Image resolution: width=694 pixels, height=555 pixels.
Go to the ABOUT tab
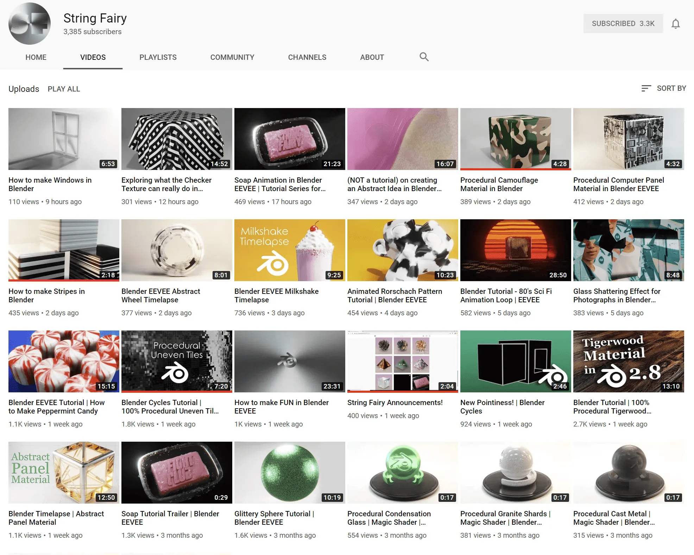pyautogui.click(x=372, y=57)
